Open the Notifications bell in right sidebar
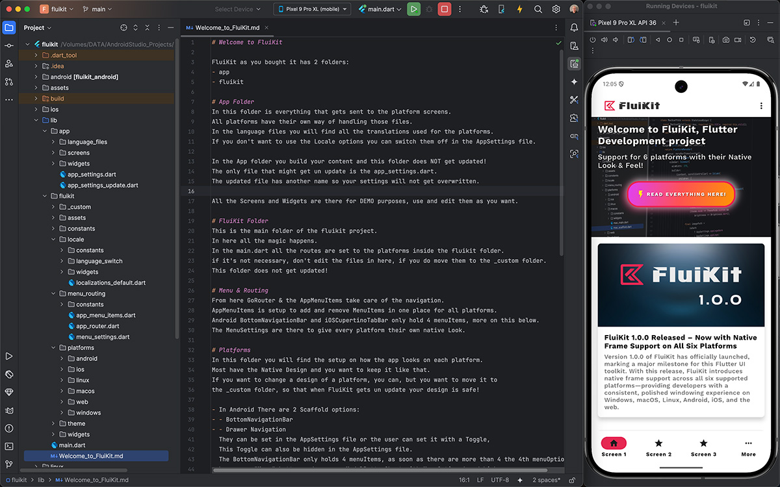 click(574, 26)
